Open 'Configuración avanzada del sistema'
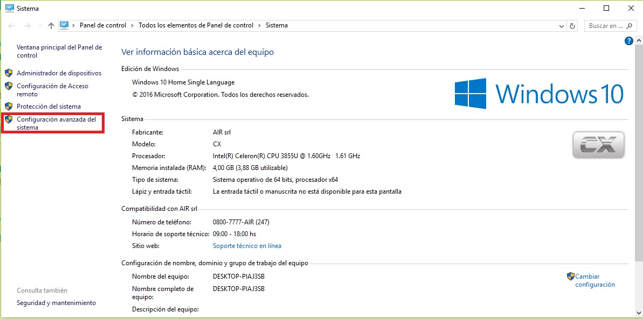The image size is (643, 319). 56,123
